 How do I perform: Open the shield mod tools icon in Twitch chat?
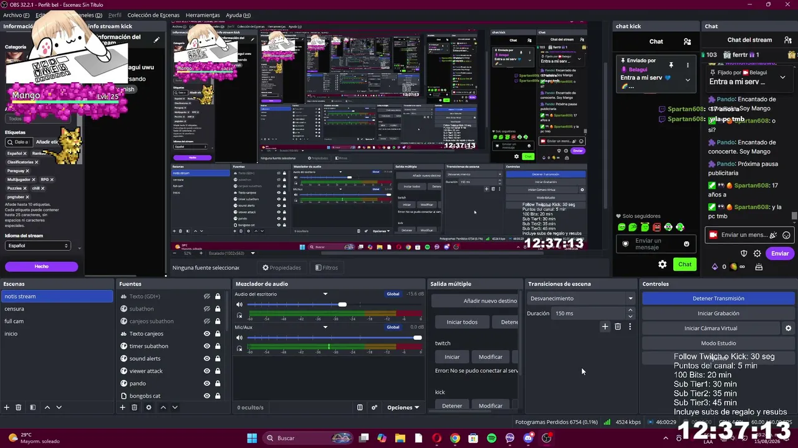tap(744, 254)
